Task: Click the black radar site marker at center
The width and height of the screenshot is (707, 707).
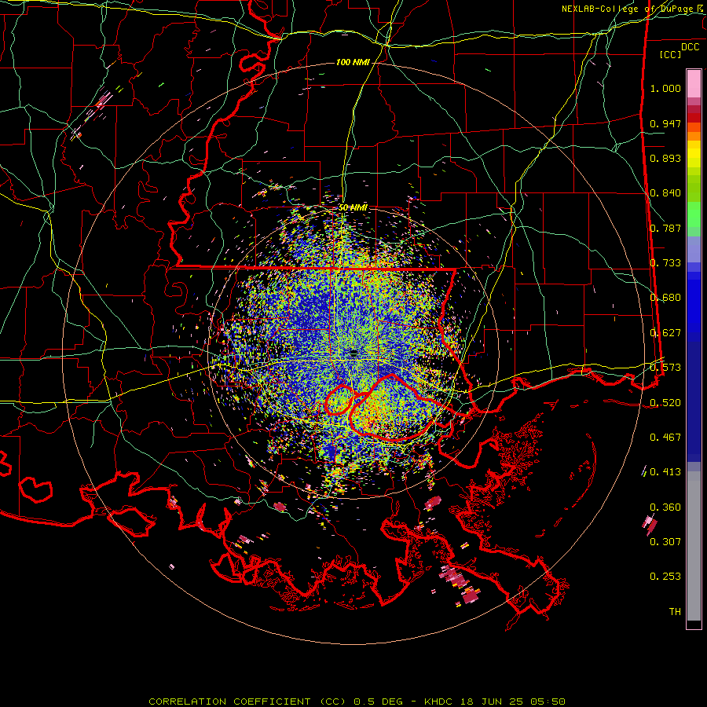Action: 354,353
